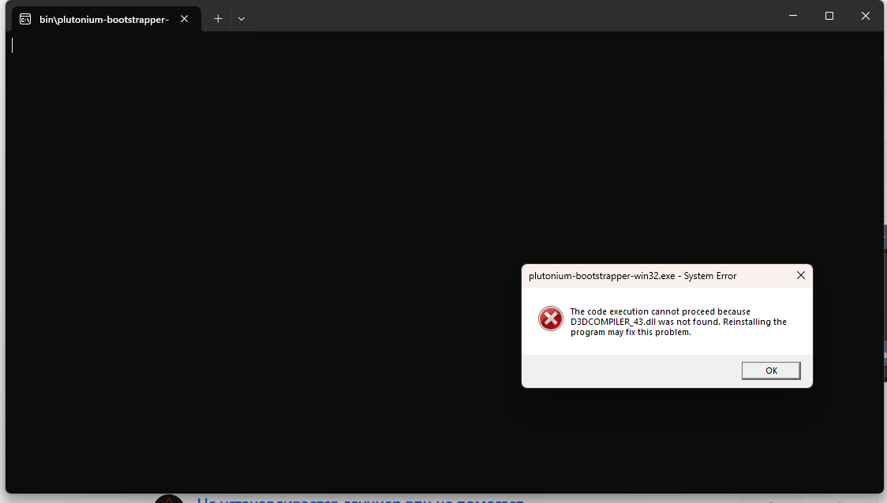Image resolution: width=887 pixels, height=503 pixels.
Task: Close the terminal window
Action: click(866, 16)
